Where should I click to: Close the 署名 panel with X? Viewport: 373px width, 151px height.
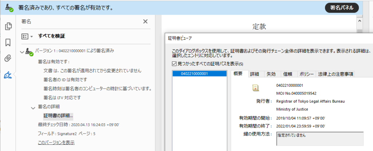(x=145, y=22)
